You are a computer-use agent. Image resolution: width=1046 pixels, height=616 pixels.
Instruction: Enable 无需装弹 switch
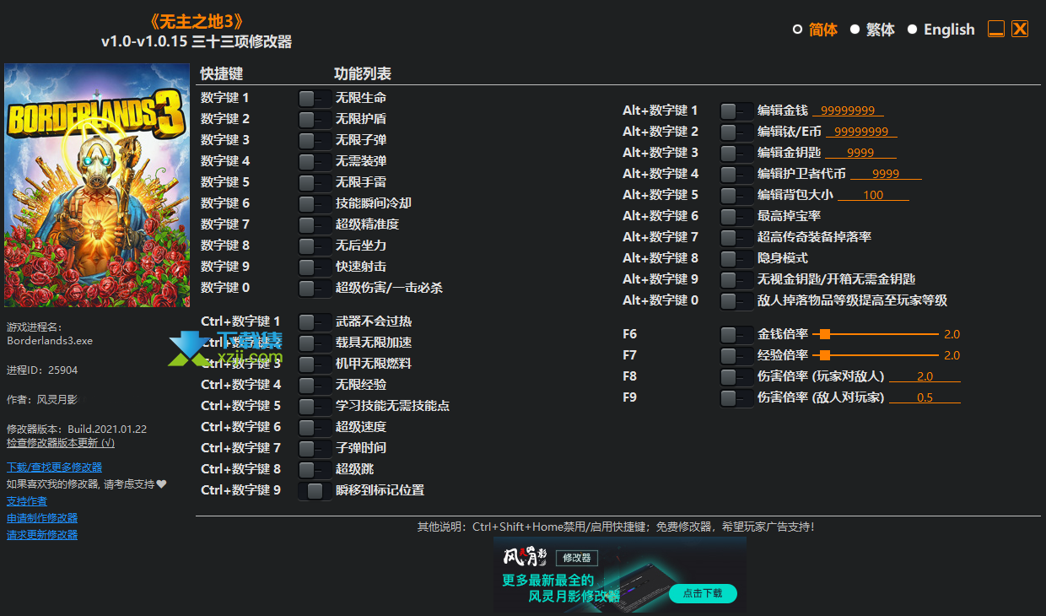pos(315,161)
